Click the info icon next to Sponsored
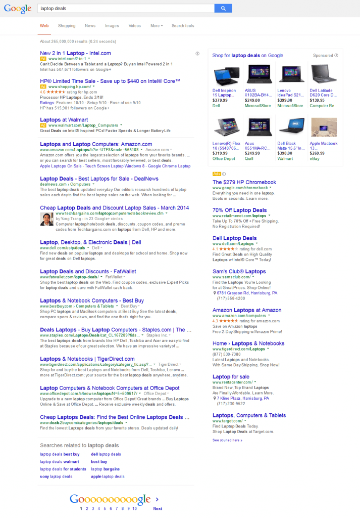This screenshot has height=518, width=360. point(336,56)
